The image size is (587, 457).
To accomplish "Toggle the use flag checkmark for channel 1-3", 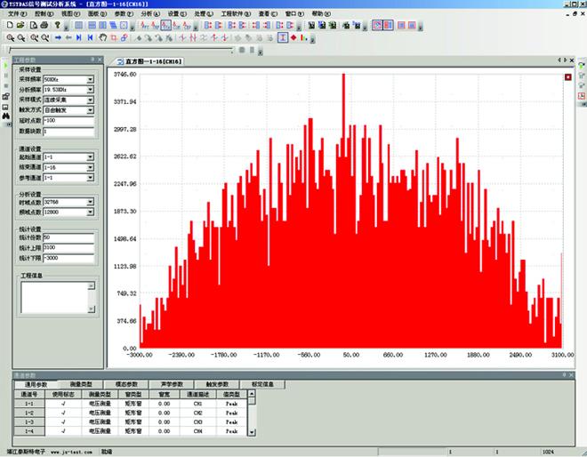I will 65,421.
